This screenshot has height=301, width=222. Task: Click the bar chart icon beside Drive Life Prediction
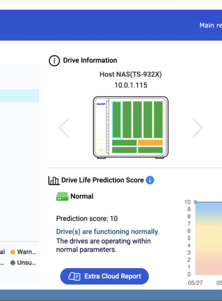pos(54,181)
